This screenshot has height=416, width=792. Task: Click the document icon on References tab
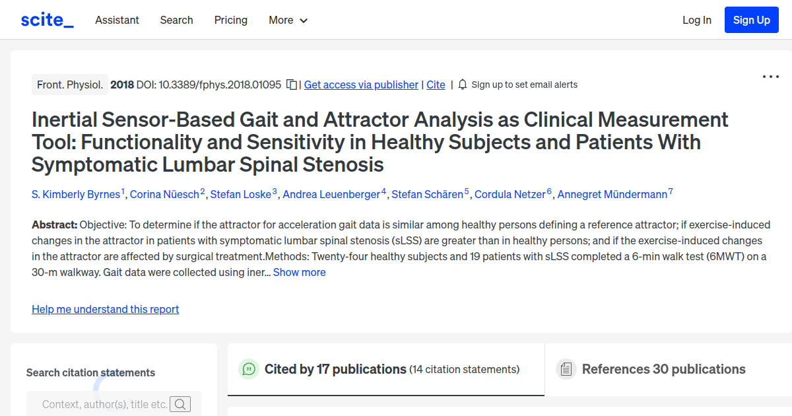566,369
